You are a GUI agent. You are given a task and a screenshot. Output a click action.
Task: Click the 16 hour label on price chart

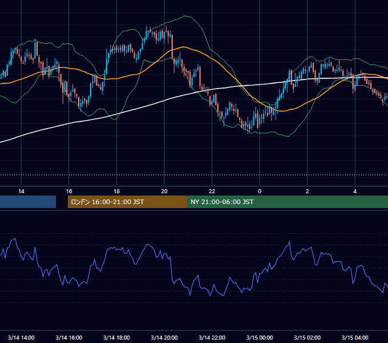[69, 192]
